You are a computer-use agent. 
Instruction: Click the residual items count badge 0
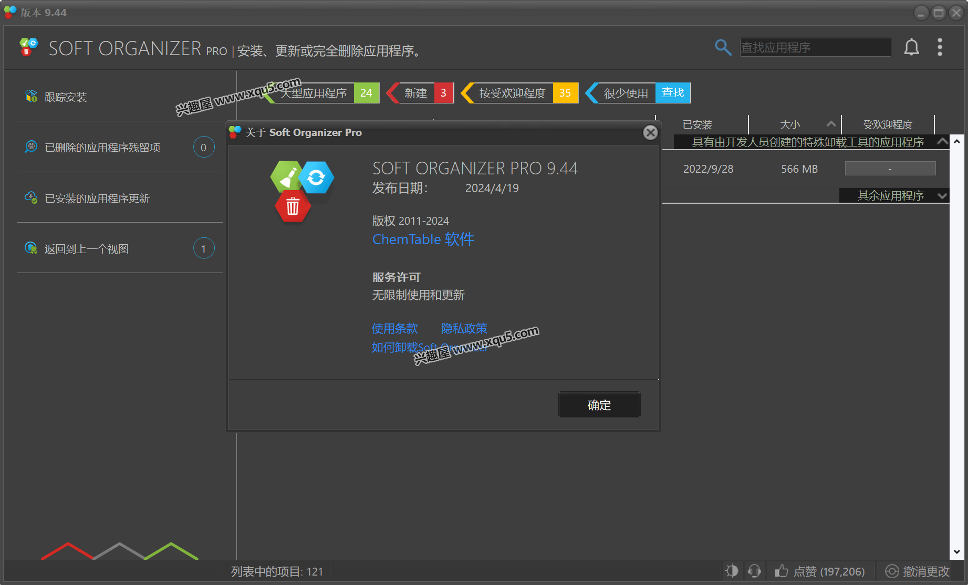pyautogui.click(x=204, y=147)
